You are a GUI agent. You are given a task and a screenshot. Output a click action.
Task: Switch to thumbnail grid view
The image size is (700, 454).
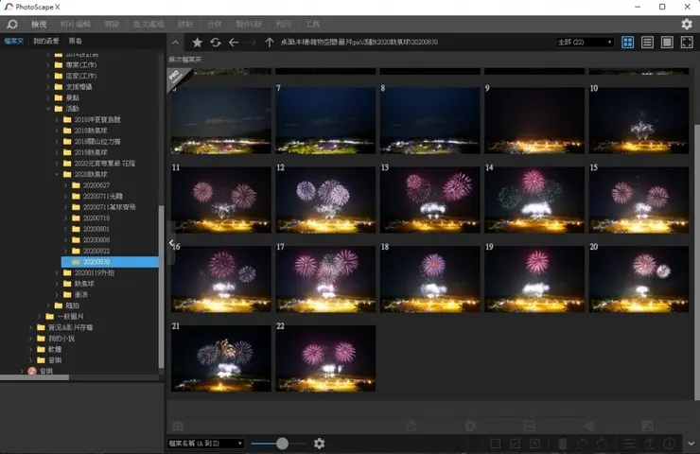click(x=628, y=43)
